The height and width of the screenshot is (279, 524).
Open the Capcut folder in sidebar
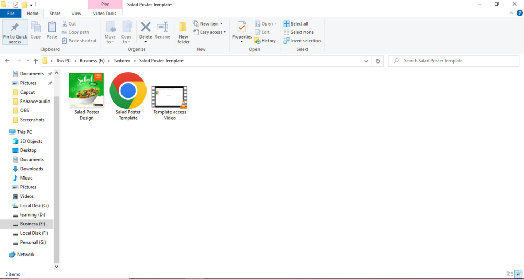28,92
